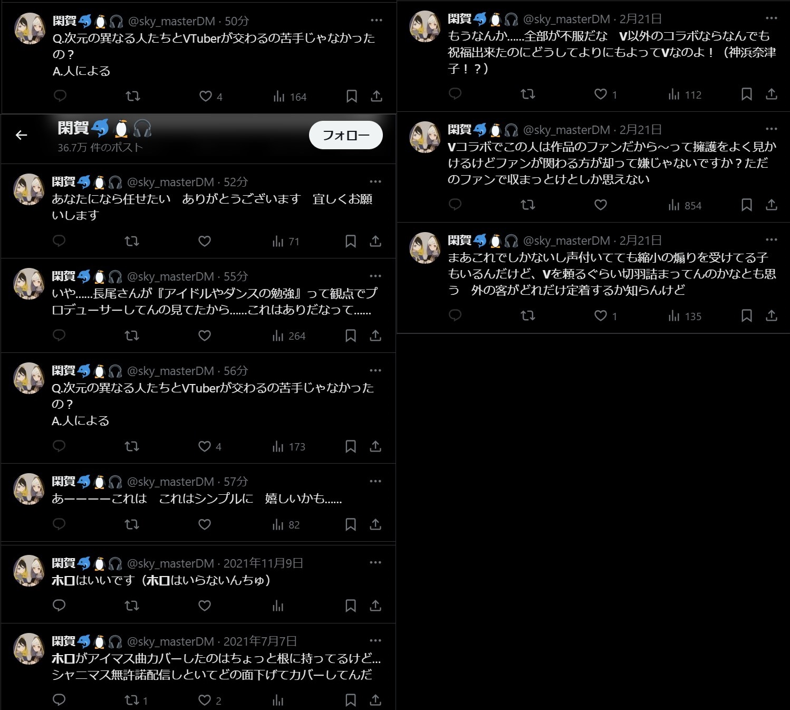Bookmark the post with 135 views
790x710 pixels.
(x=747, y=315)
